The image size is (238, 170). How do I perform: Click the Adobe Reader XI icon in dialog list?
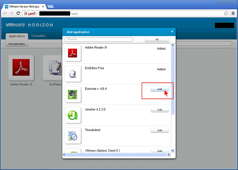coord(73,53)
